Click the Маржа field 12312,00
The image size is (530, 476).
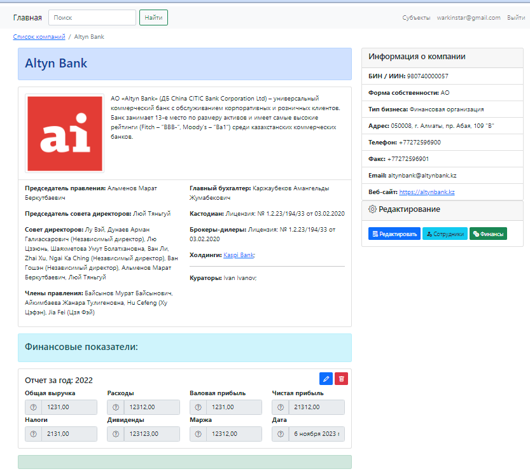pos(234,434)
